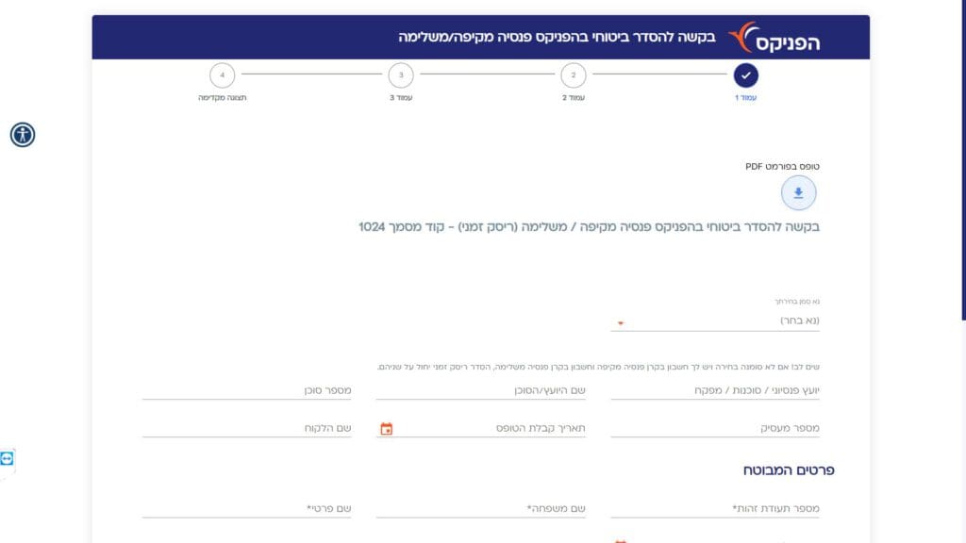Click the page vertical scrollbar

point(961,189)
